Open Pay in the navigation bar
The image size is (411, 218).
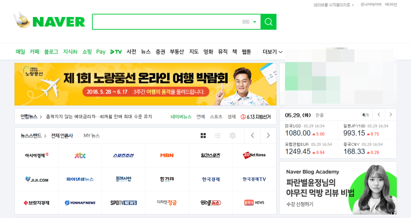101,52
